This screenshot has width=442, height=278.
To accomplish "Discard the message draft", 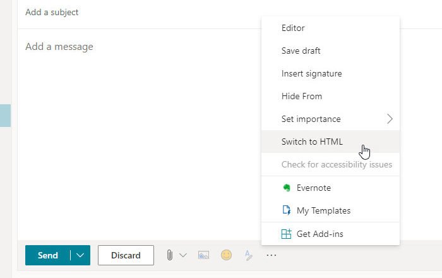I will tap(126, 255).
